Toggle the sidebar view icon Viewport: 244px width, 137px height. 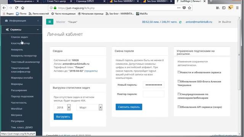pos(224,8)
